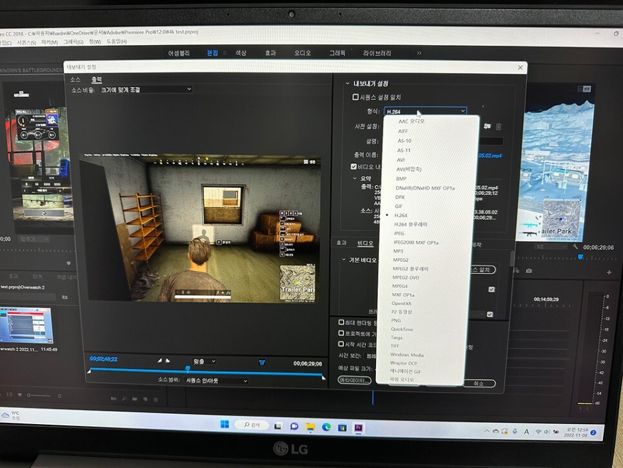Click the microphone tray icon
This screenshot has width=623, height=468.
pos(515,431)
